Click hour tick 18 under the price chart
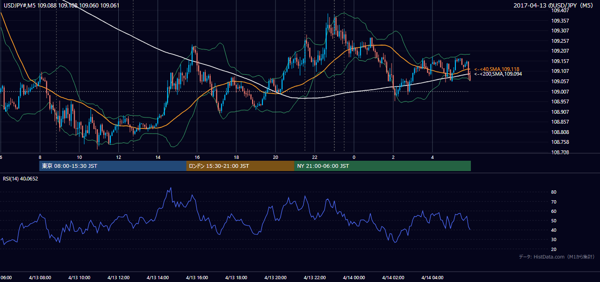 [236, 157]
